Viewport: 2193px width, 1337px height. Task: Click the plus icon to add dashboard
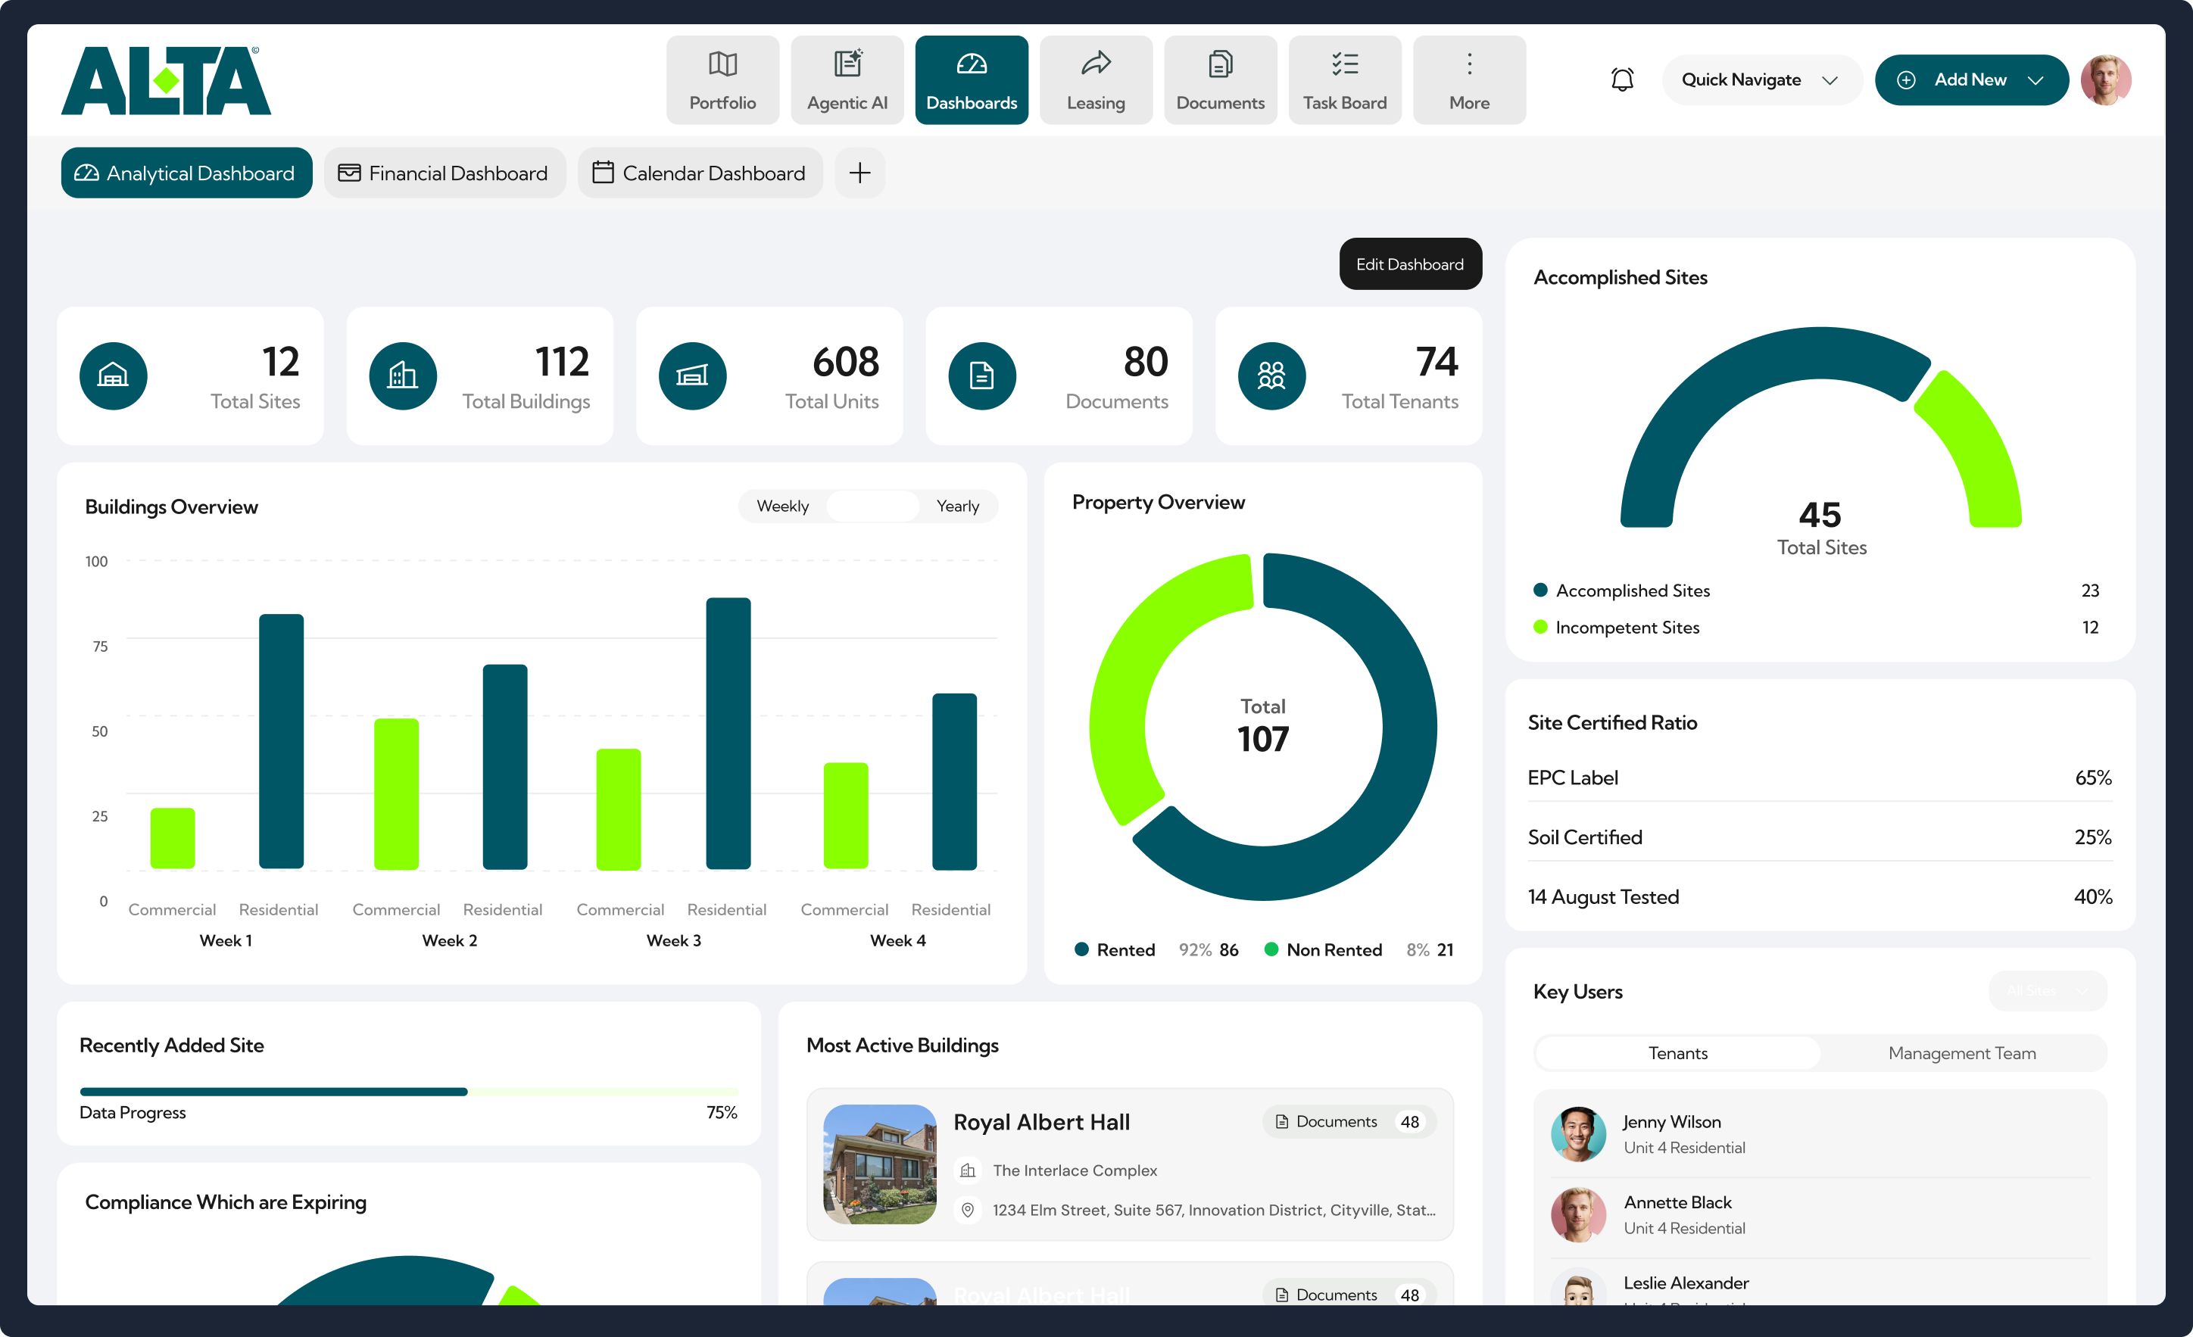[859, 173]
